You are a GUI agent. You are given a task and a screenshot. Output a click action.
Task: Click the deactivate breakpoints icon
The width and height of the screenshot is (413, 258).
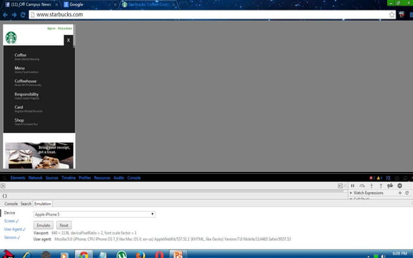pos(390,186)
